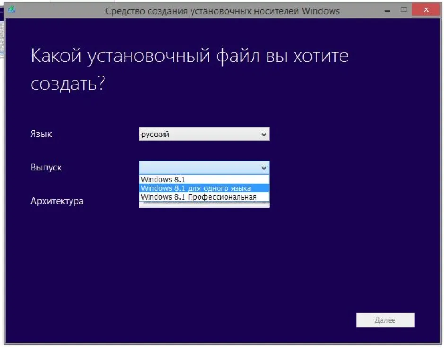Viewport: 444px width, 348px height.
Task: Pick Windows 8.1 Профессиональная option
Action: [x=204, y=197]
